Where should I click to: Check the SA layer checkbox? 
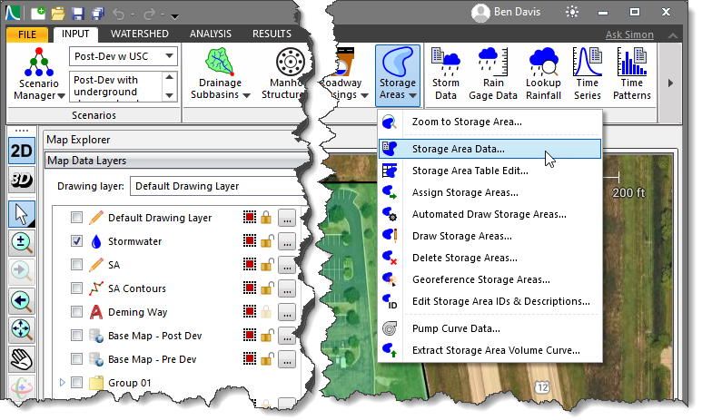coord(76,265)
